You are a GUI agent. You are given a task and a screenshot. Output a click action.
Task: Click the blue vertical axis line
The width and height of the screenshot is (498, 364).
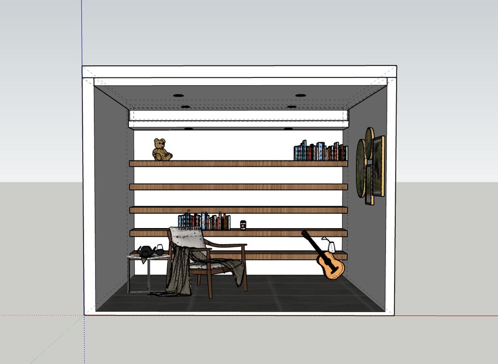pyautogui.click(x=82, y=32)
